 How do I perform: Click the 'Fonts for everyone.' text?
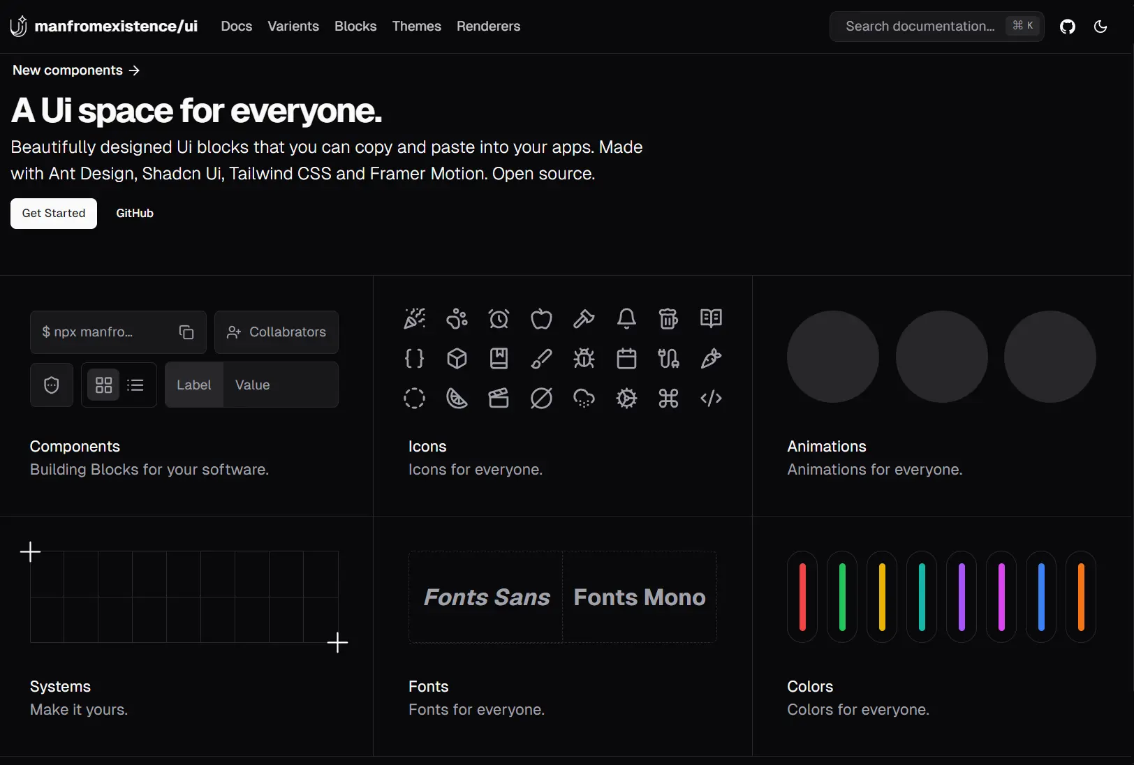[476, 710]
